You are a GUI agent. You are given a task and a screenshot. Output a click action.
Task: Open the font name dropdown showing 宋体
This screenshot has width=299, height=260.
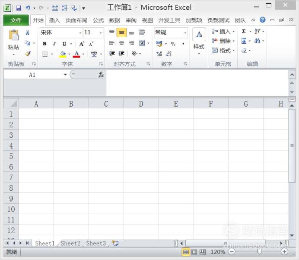[80, 32]
